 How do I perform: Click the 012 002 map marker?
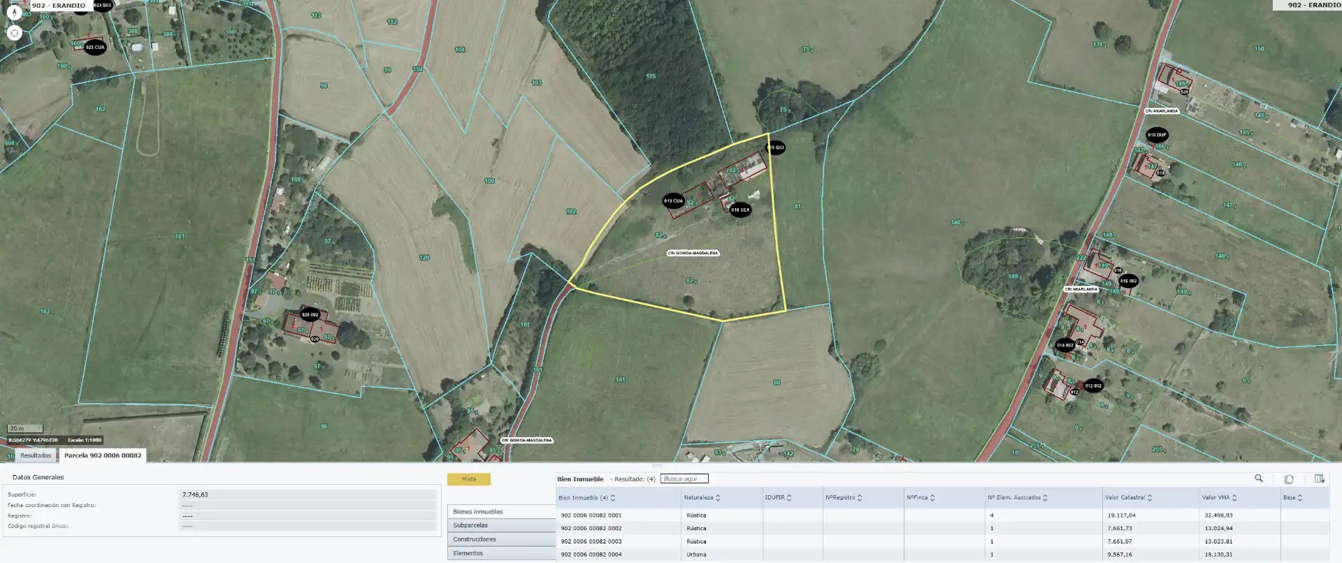1093,386
